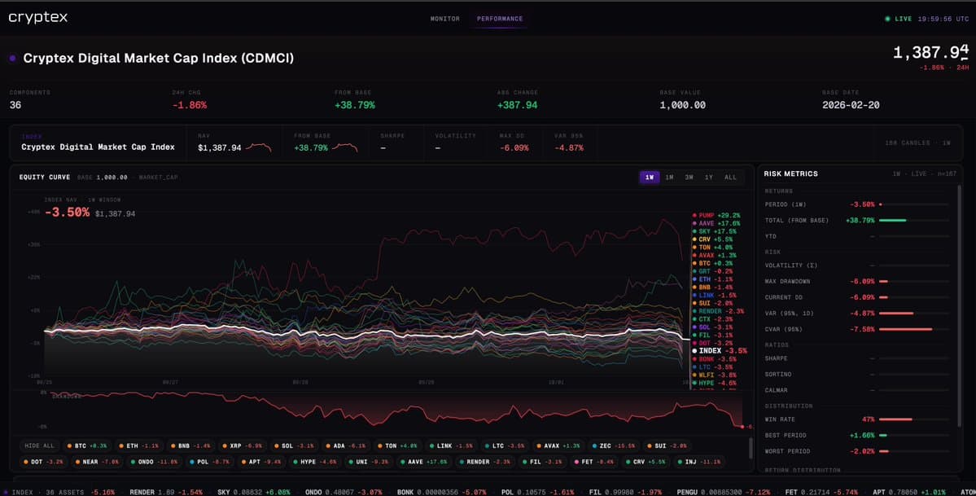This screenshot has height=496, width=976.
Task: Toggle the ONDO asset chip
Action: coord(154,463)
